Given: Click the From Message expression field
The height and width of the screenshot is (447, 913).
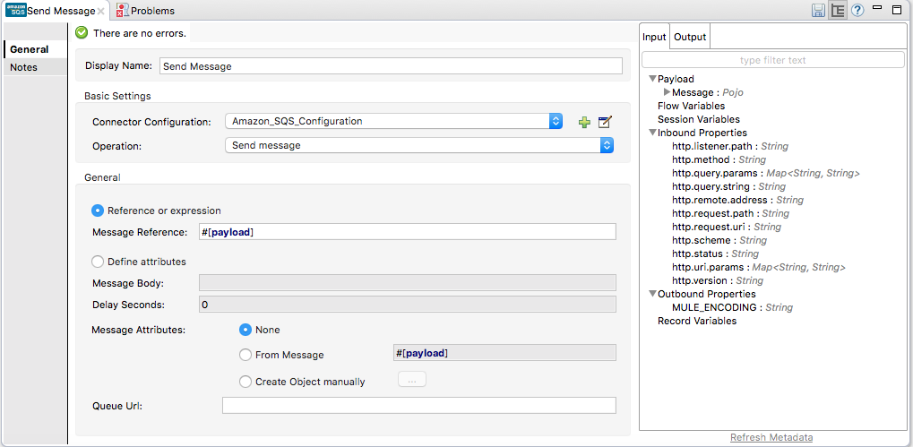Looking at the screenshot, I should [504, 353].
